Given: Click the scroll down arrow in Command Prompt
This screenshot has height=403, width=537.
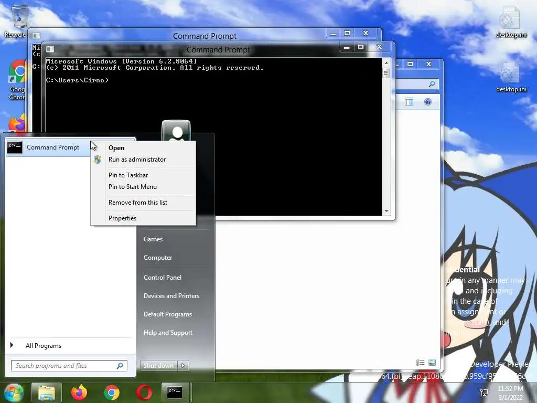Looking at the screenshot, I should pyautogui.click(x=386, y=211).
